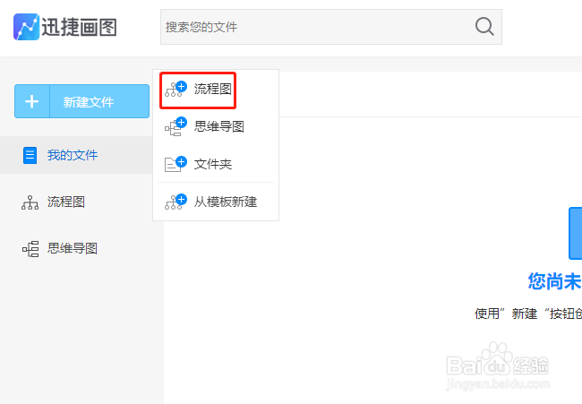Choose 流程图 from the new-file menu
This screenshot has width=582, height=404.
(212, 89)
